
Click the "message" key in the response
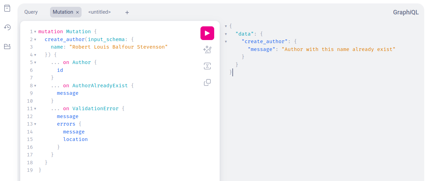(261, 49)
